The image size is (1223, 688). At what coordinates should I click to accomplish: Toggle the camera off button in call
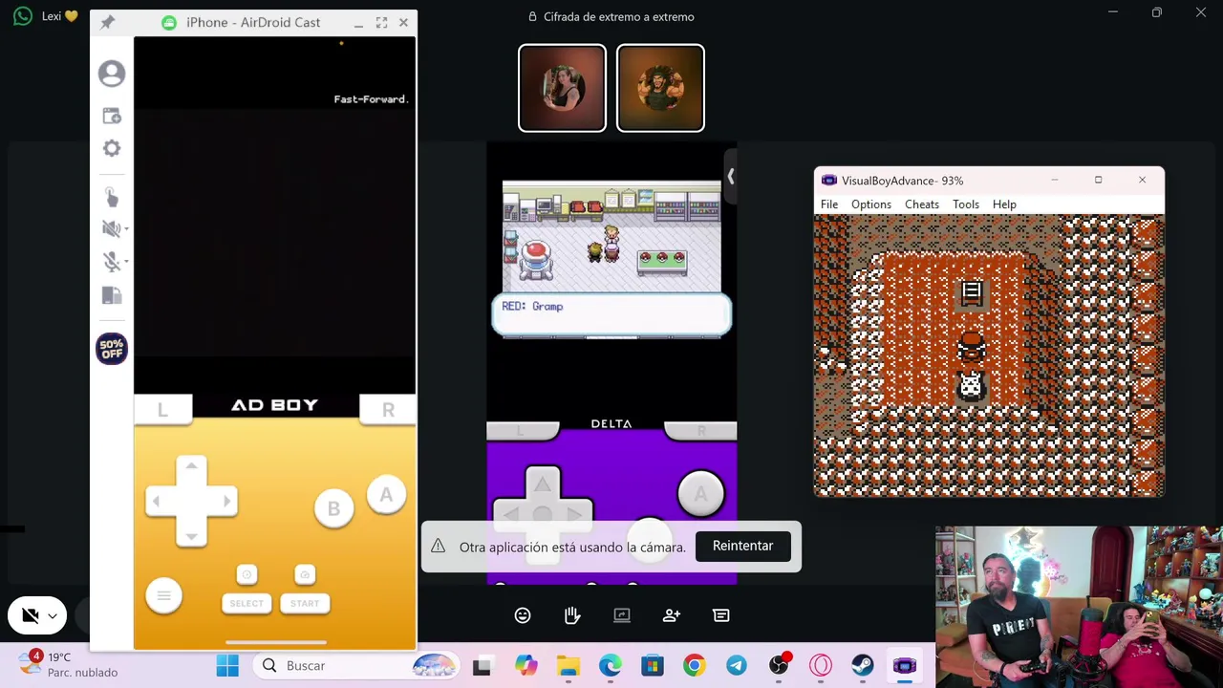[30, 616]
